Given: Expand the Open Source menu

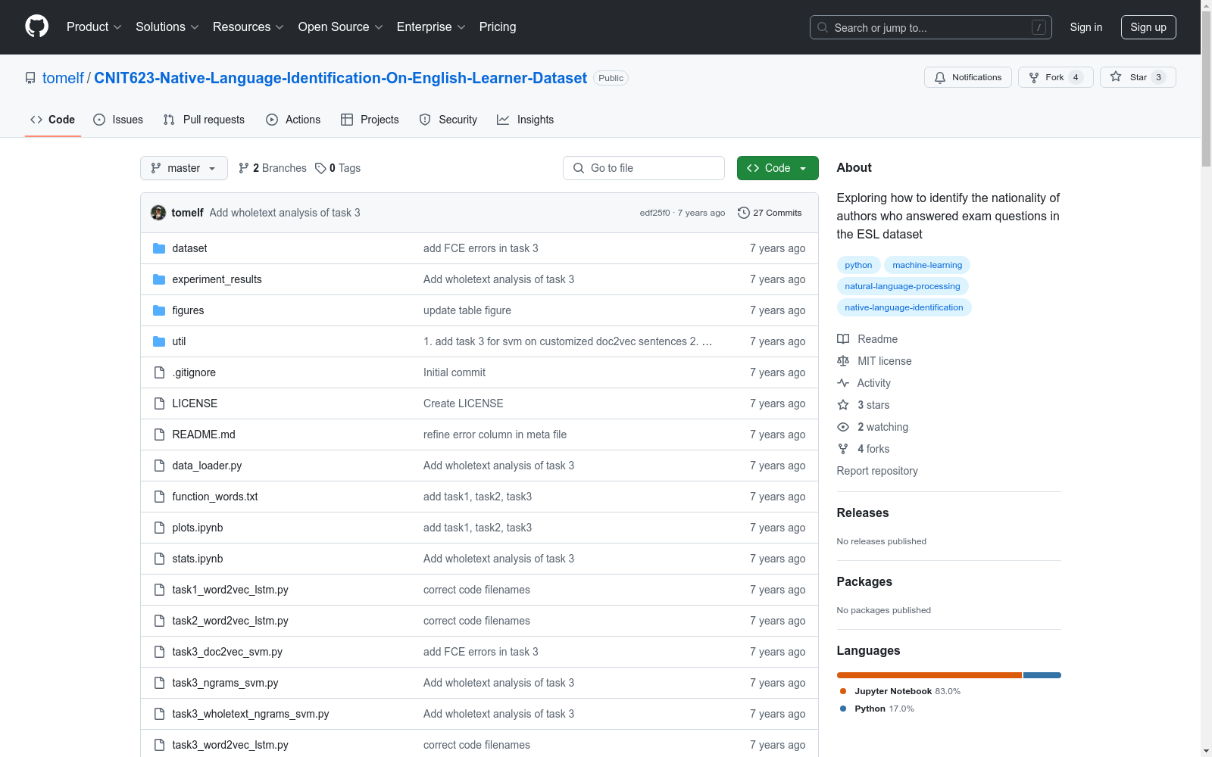Looking at the screenshot, I should (341, 26).
